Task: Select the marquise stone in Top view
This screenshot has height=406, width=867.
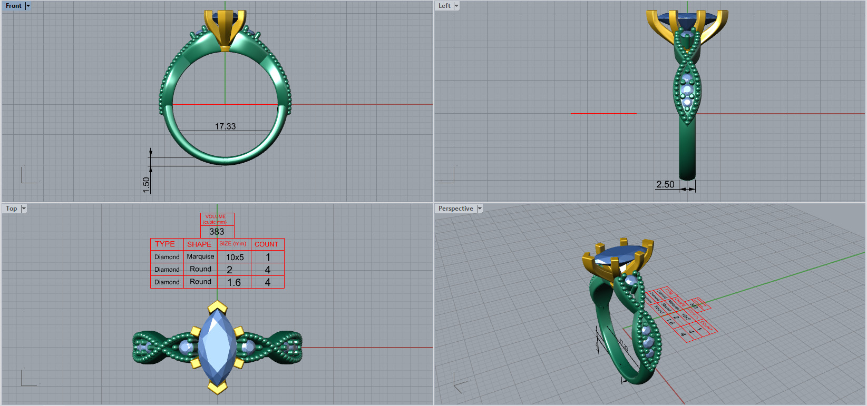Action: coord(218,347)
